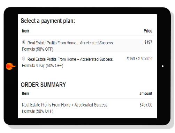The height and width of the screenshot is (133, 175).
Task: Select the 3 Pay plan radio button
Action: pyautogui.click(x=24, y=59)
